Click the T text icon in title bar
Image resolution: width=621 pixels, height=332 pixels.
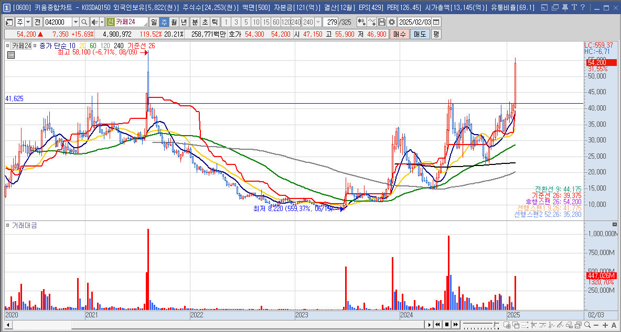pos(575,7)
